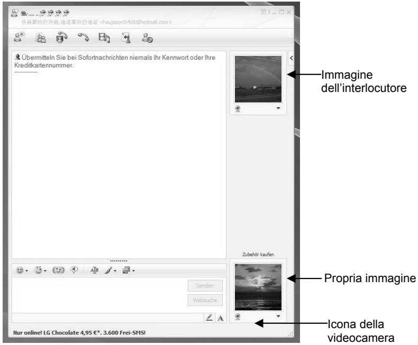The image size is (418, 345).
Task: Switch to handwriting pen mode
Action: (210, 318)
